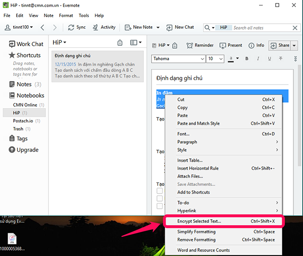Viewport: 303px width, 256px height.
Task: Select the CMN Online notebook
Action: pos(24,105)
